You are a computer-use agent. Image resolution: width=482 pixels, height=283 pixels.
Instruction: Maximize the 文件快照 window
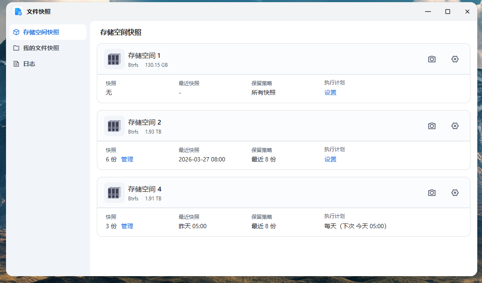pos(447,12)
